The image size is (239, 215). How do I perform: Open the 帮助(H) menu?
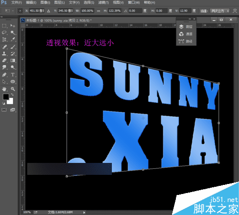pos(149,2)
